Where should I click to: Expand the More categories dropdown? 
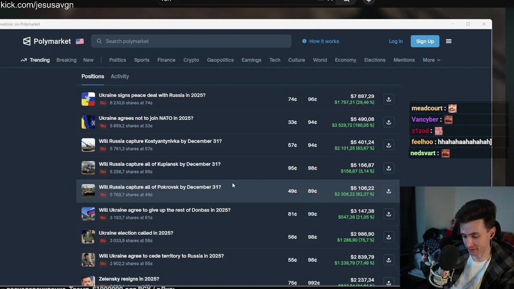click(x=431, y=60)
